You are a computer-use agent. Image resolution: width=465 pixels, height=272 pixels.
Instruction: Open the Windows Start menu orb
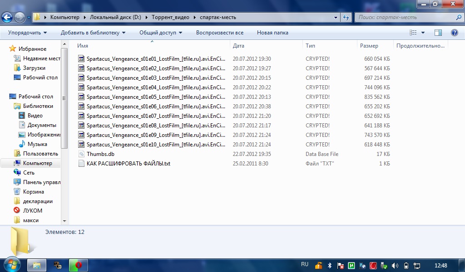click(x=11, y=264)
